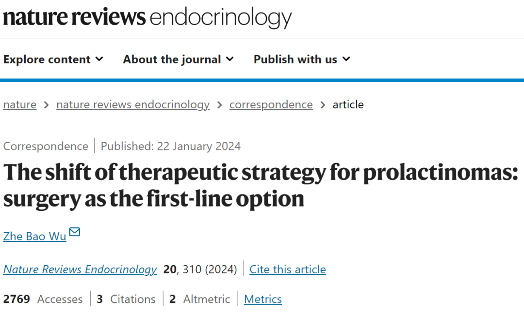The width and height of the screenshot is (524, 313).
Task: Expand the About the journal chevron
Action: 229,59
